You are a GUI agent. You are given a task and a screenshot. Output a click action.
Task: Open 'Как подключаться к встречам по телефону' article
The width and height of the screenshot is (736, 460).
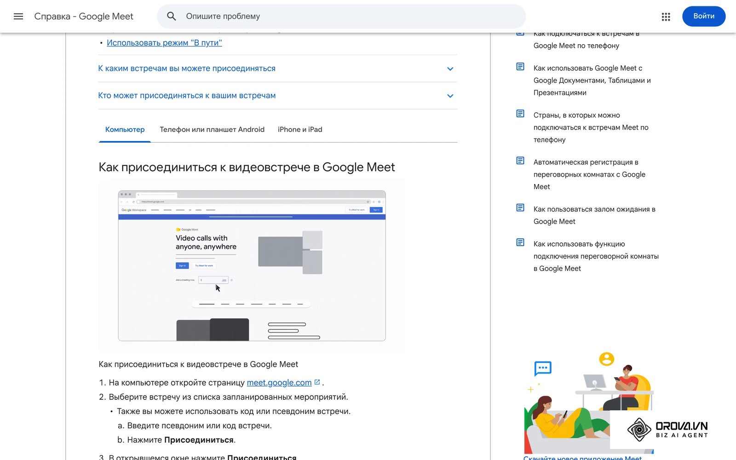(586, 40)
